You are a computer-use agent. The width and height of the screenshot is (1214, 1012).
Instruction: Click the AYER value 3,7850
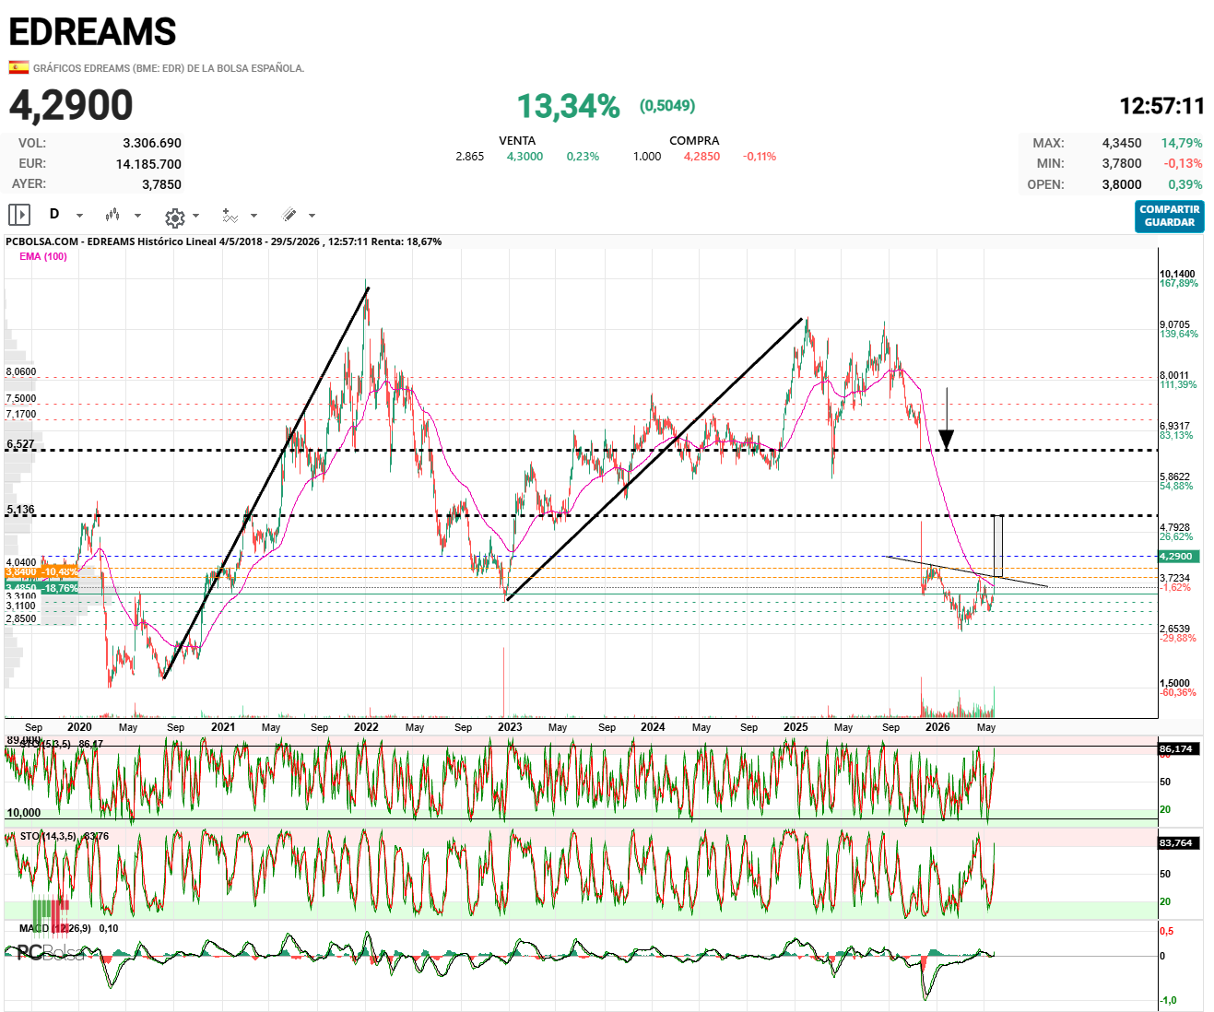point(161,184)
